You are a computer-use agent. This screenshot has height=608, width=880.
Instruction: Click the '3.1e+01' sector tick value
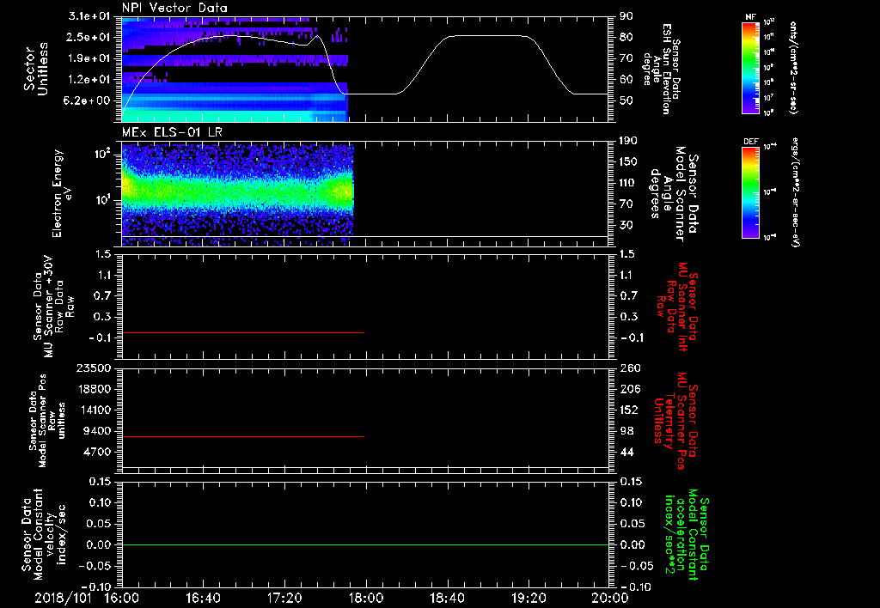pos(89,16)
